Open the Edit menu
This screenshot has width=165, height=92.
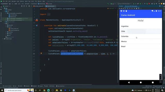(6, 1)
